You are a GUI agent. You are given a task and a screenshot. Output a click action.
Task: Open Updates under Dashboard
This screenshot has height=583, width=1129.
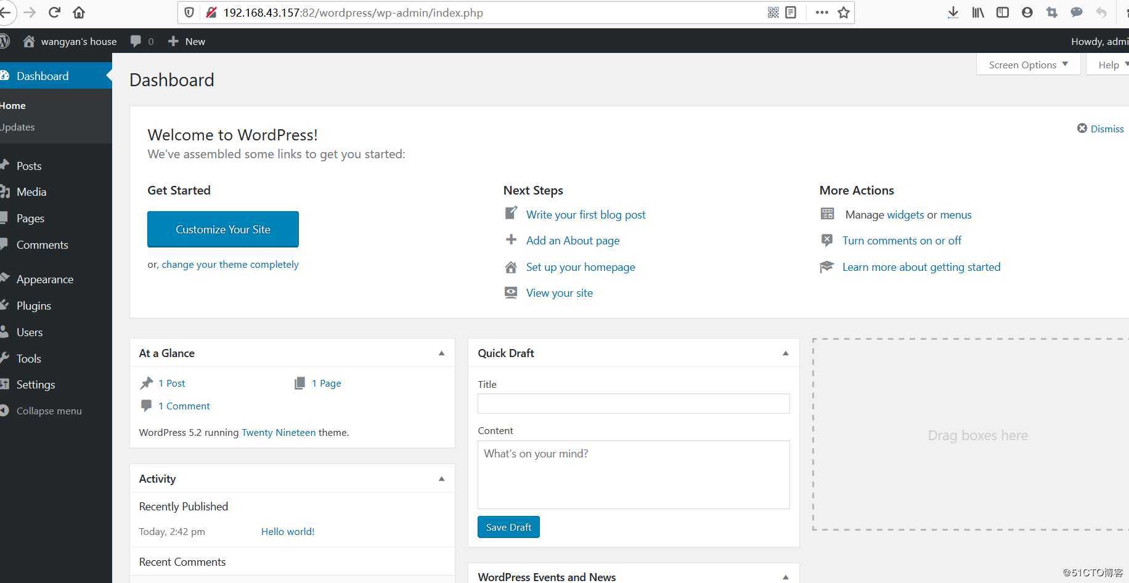click(x=17, y=127)
